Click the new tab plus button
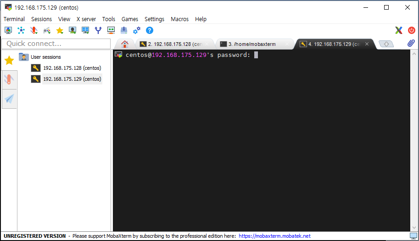Viewport: 419px width, 241px height. pyautogui.click(x=386, y=44)
